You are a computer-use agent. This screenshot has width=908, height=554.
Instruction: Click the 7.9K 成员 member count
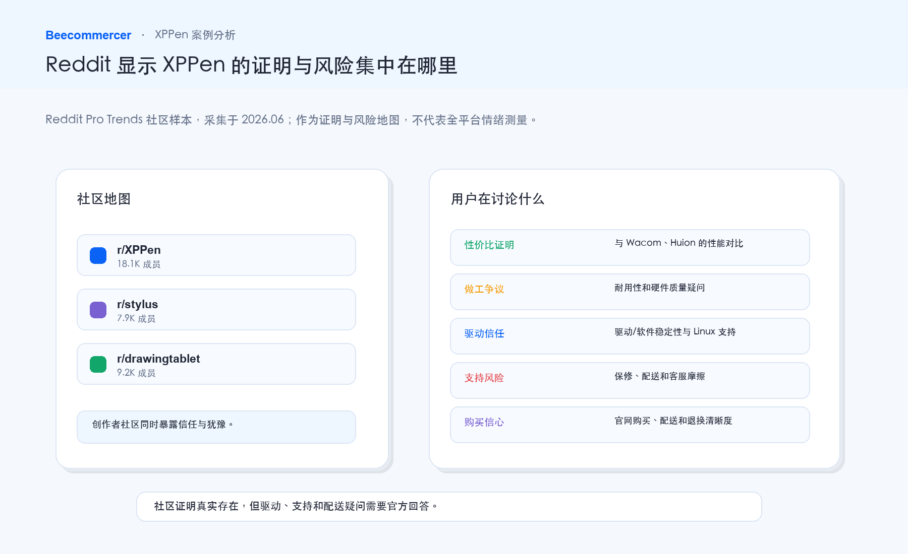tap(136, 318)
